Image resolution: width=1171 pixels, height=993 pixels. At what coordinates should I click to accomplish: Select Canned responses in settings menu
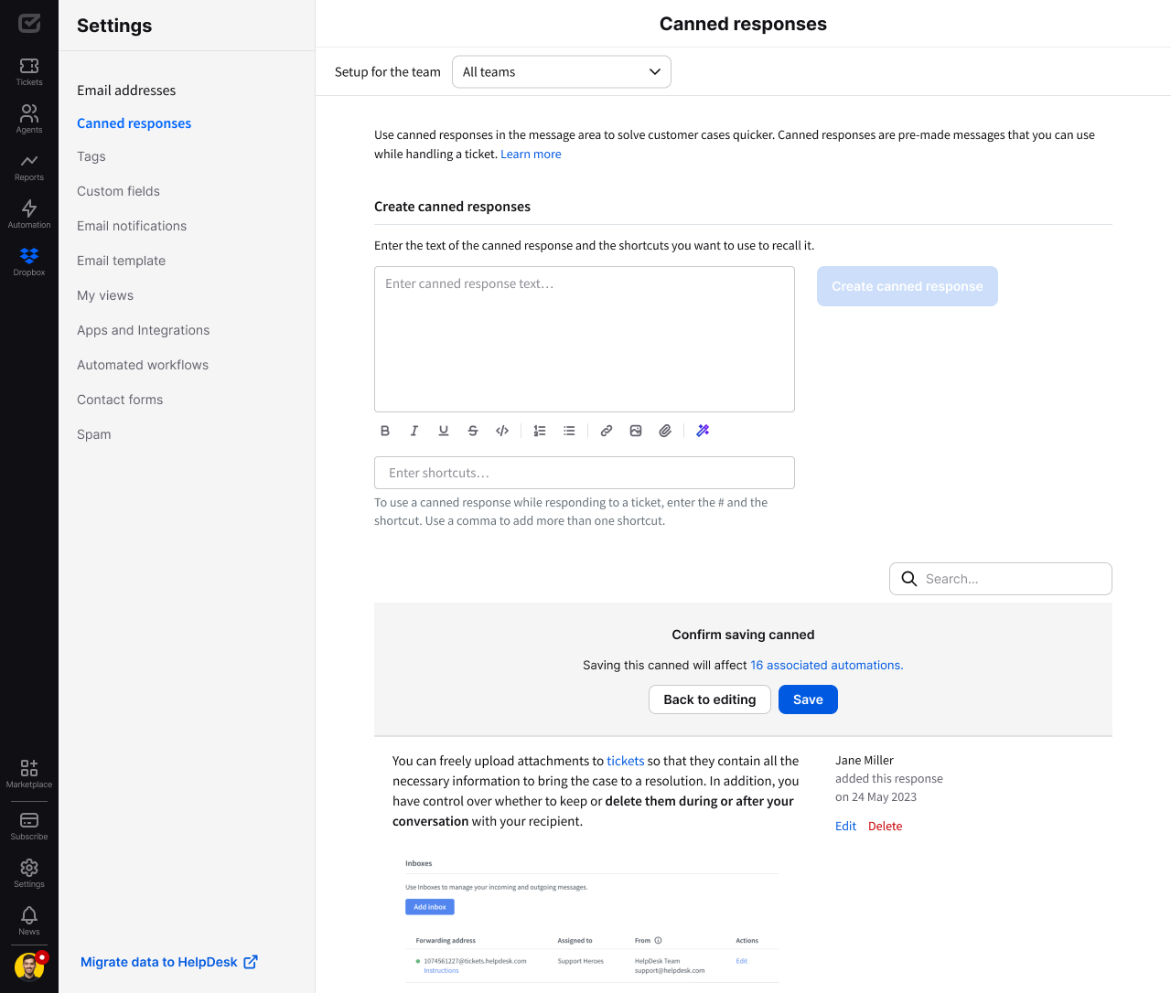click(134, 123)
